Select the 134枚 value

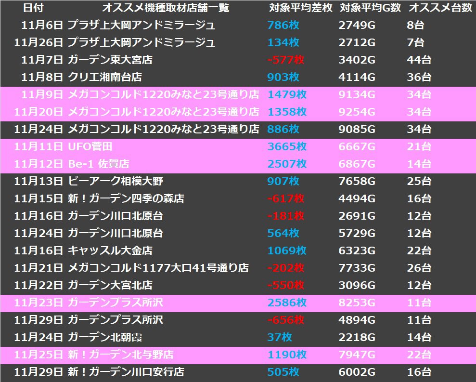(x=283, y=42)
